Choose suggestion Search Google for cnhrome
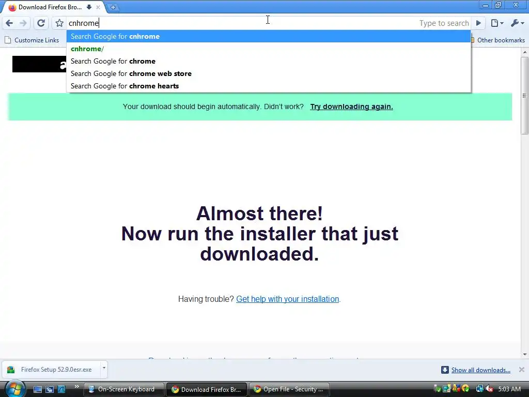This screenshot has height=397, width=529. pyautogui.click(x=269, y=37)
